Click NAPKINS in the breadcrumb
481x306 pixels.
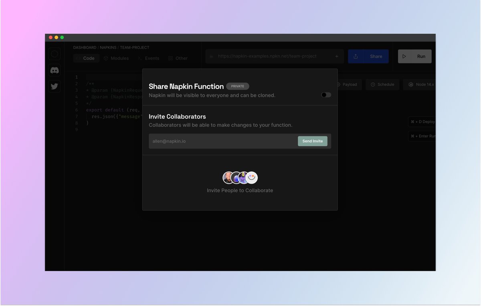pos(108,48)
